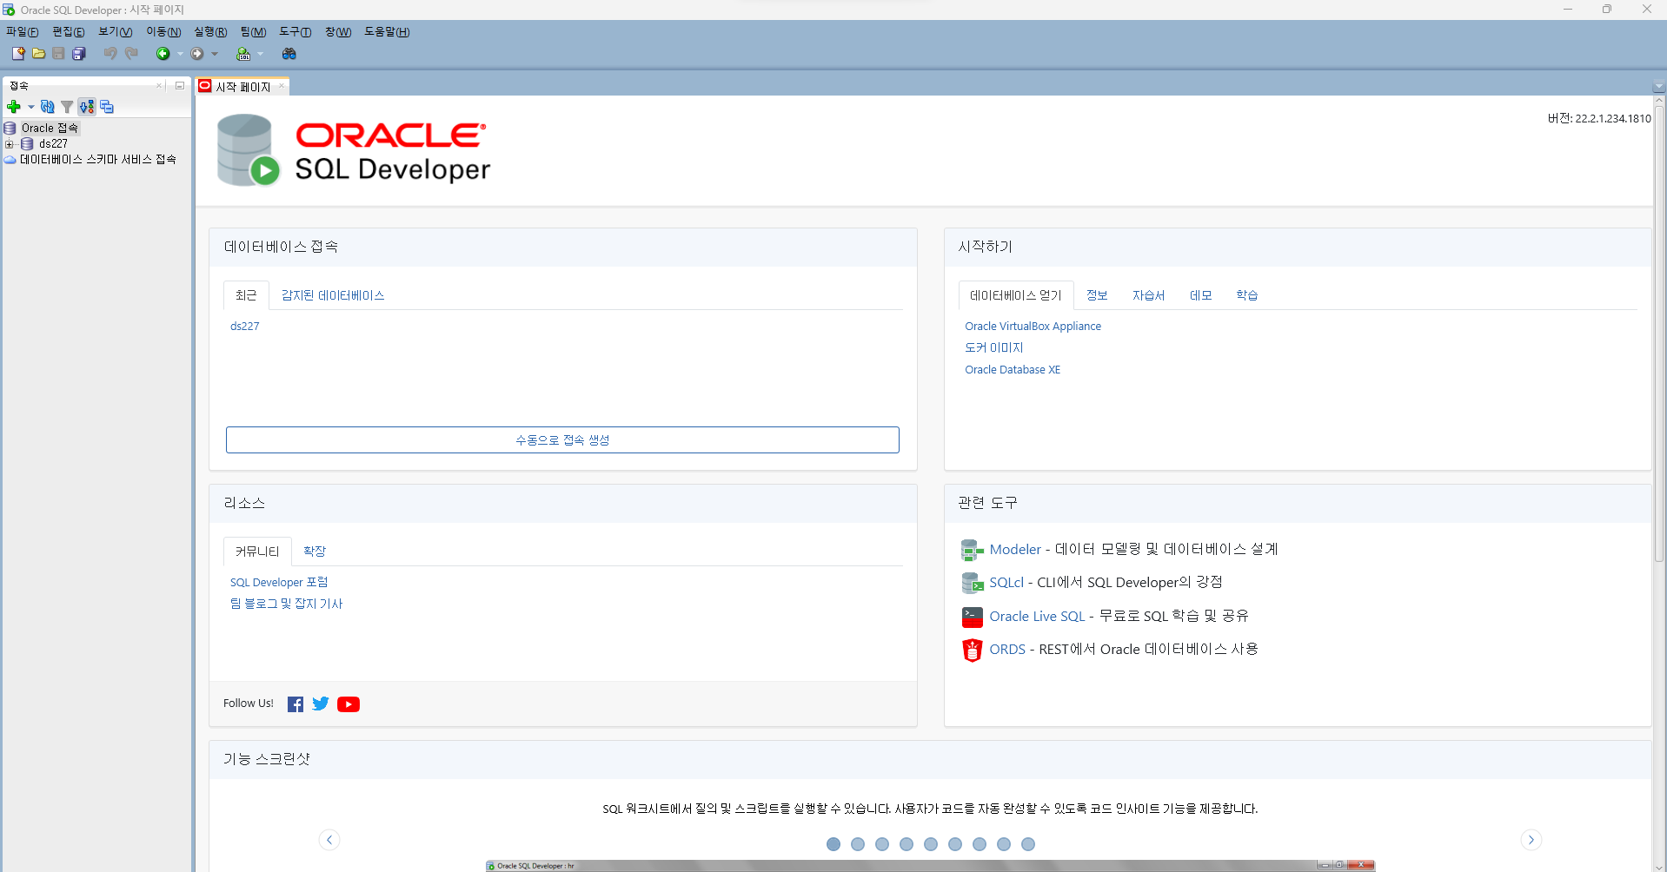The height and width of the screenshot is (872, 1667).
Task: Switch to the 확장 resources tab
Action: (315, 552)
